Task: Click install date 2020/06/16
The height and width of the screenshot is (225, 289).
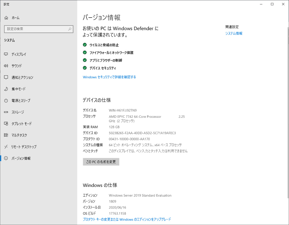Action: (117, 207)
